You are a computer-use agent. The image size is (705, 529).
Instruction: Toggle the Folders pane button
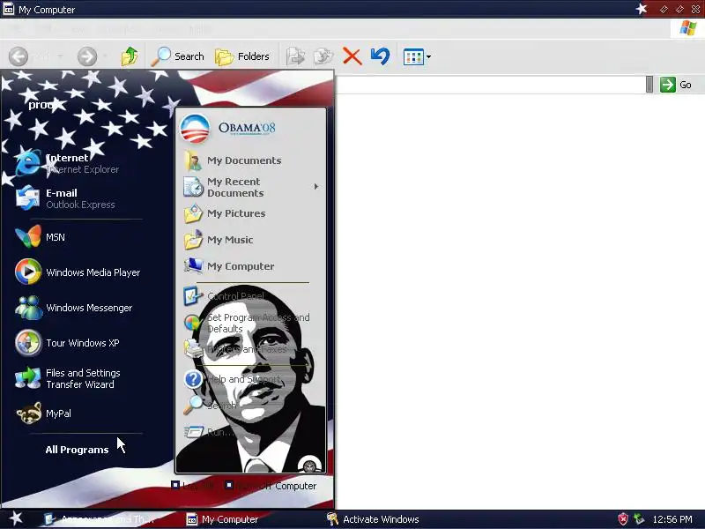click(x=242, y=56)
